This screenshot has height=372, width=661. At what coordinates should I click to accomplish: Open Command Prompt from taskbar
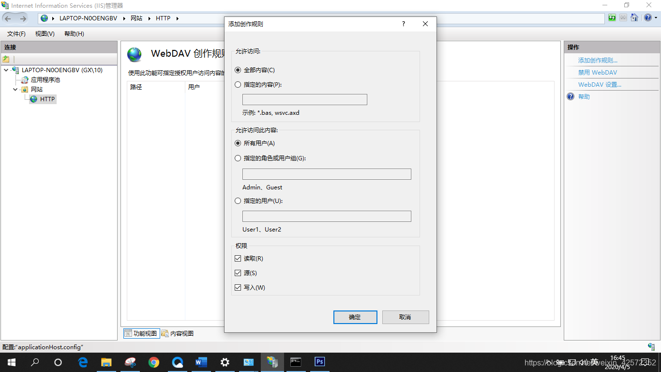click(296, 362)
